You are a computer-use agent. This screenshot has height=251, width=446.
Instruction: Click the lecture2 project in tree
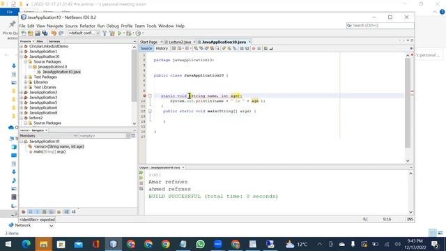[36, 118]
